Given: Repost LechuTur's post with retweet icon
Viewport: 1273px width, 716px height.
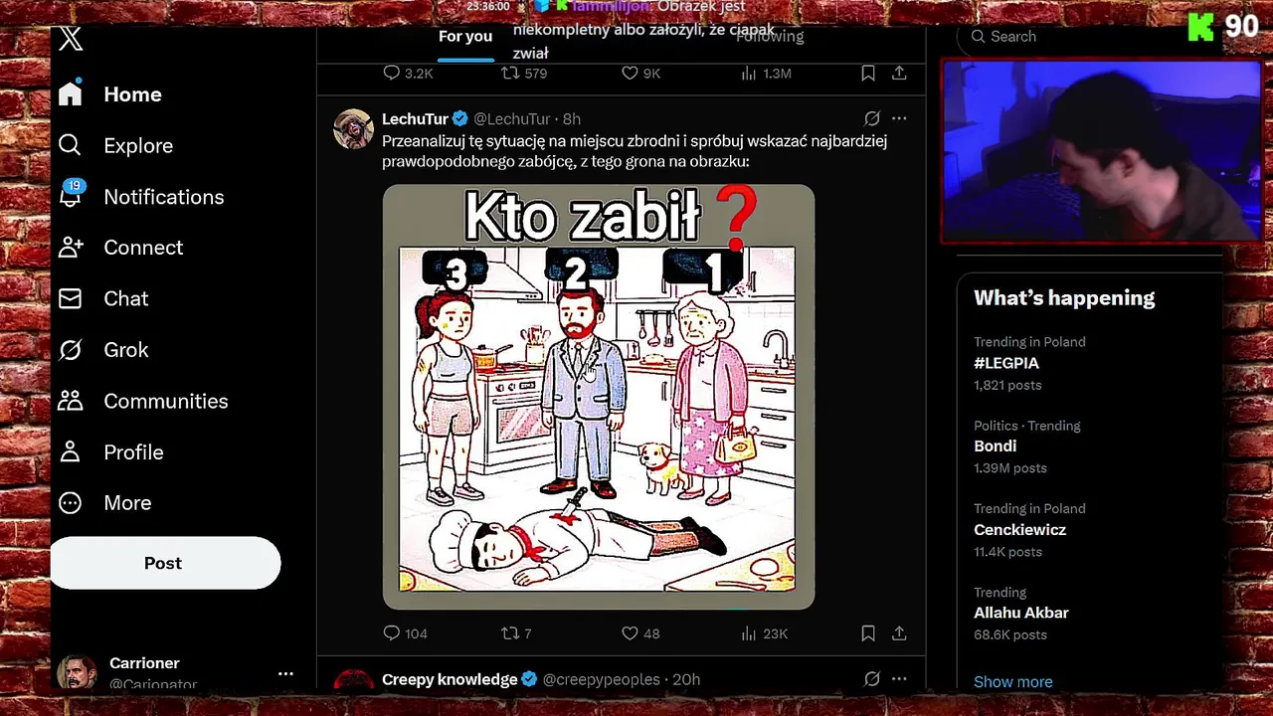Looking at the screenshot, I should pos(509,633).
